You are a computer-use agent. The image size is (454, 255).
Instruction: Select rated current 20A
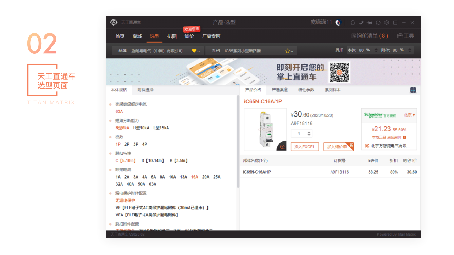[206, 177]
